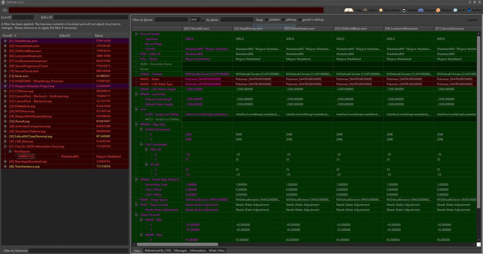This screenshot has height=254, width=483.
Task: Expand the [13] Niner.esm tree node
Action: [5, 76]
